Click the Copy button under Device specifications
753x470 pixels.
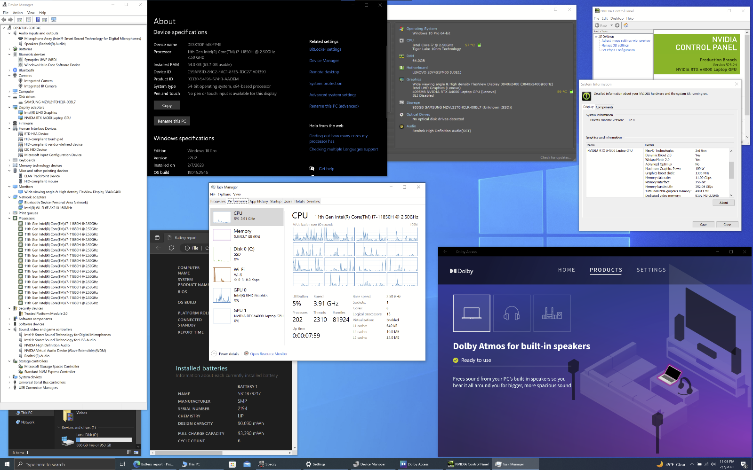coord(167,105)
